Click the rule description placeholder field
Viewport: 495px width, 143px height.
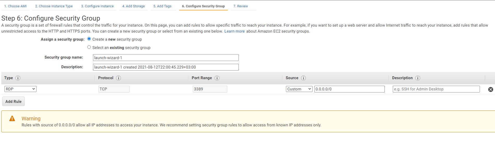click(x=436, y=89)
